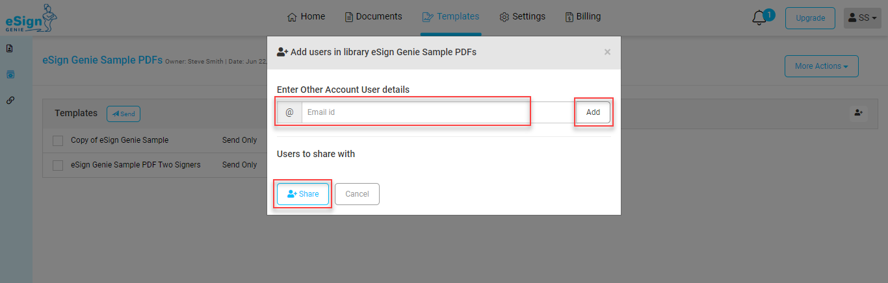888x283 pixels.
Task: Click the Send button beside Templates
Action: 124,114
